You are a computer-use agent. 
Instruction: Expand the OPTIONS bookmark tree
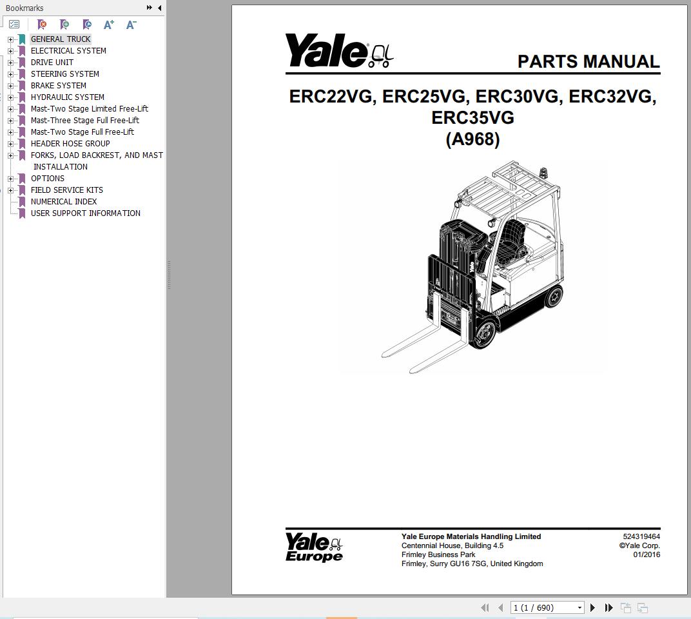[x=12, y=178]
